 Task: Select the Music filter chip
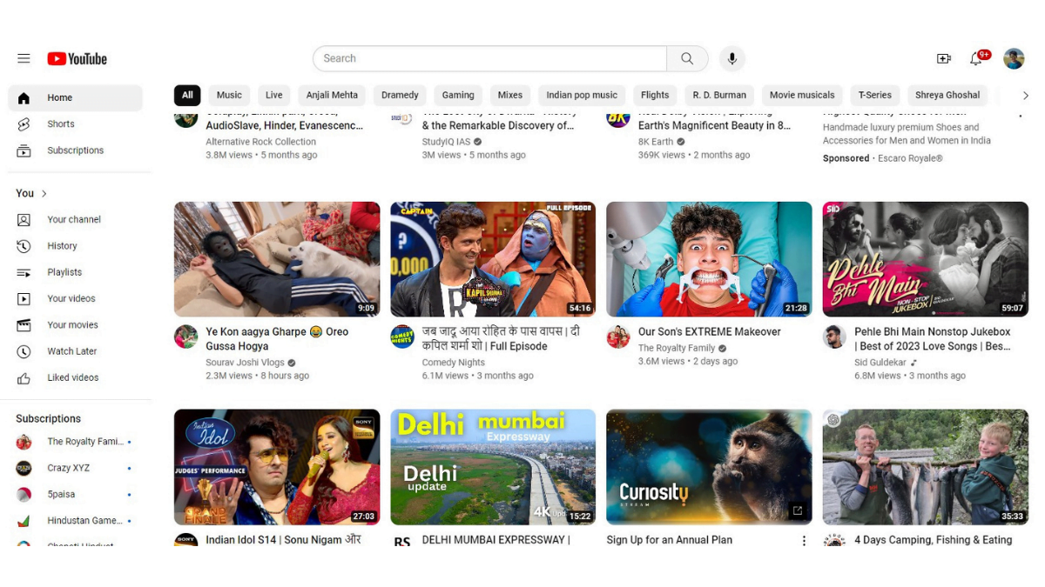pos(229,96)
